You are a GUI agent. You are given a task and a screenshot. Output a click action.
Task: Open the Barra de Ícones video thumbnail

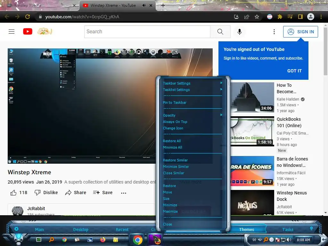252,171
